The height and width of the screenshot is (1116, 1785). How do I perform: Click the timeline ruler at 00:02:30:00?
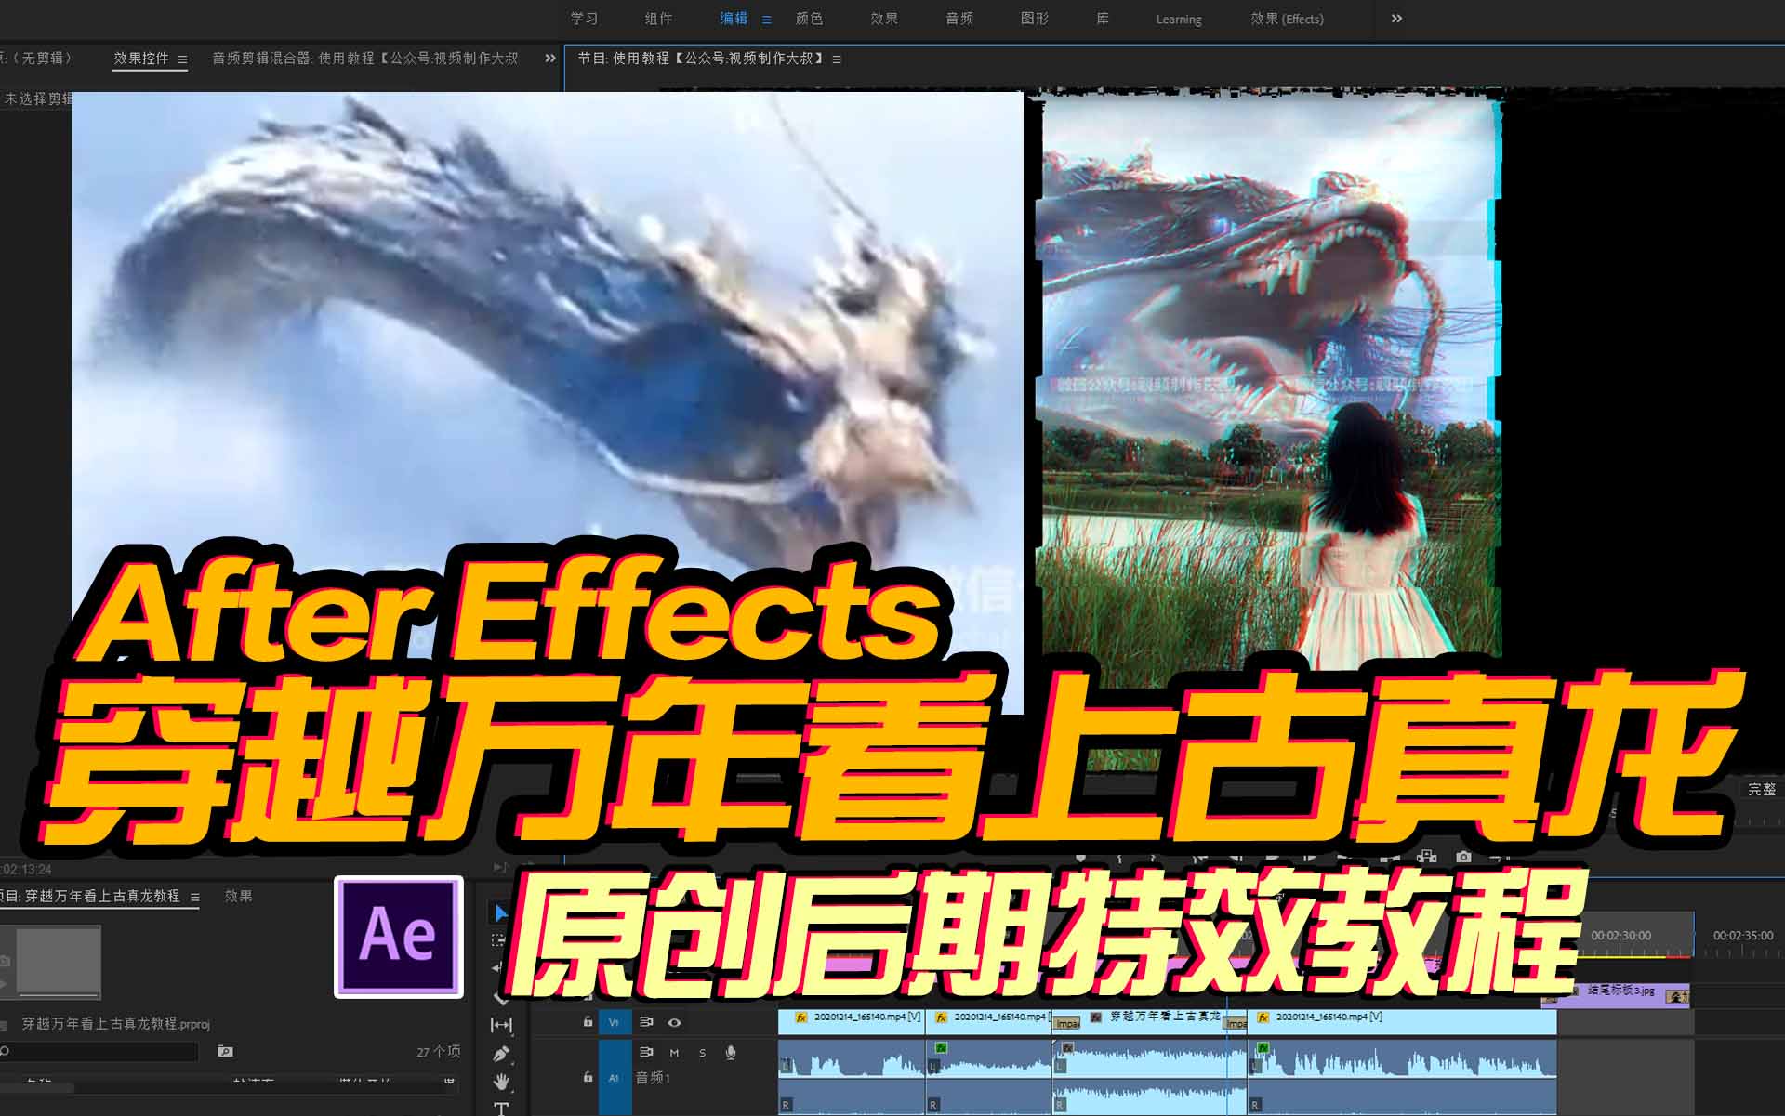1621,936
